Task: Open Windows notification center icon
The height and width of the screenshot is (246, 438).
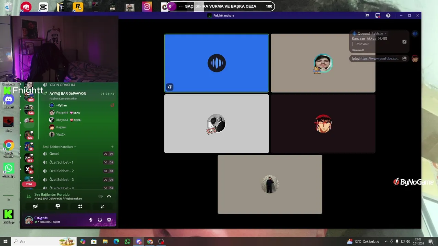Action: coord(430,242)
